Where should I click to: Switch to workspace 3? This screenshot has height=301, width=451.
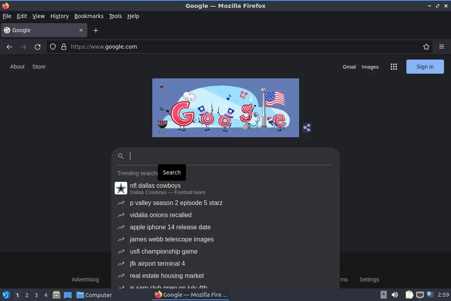[36, 295]
